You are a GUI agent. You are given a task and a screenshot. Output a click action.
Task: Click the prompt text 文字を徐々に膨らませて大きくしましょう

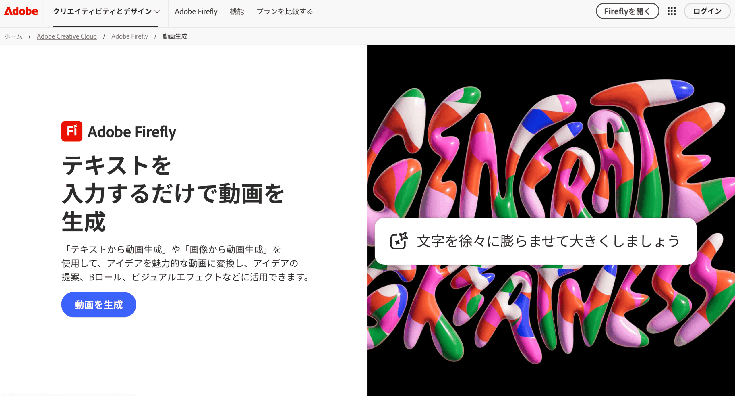pyautogui.click(x=548, y=241)
